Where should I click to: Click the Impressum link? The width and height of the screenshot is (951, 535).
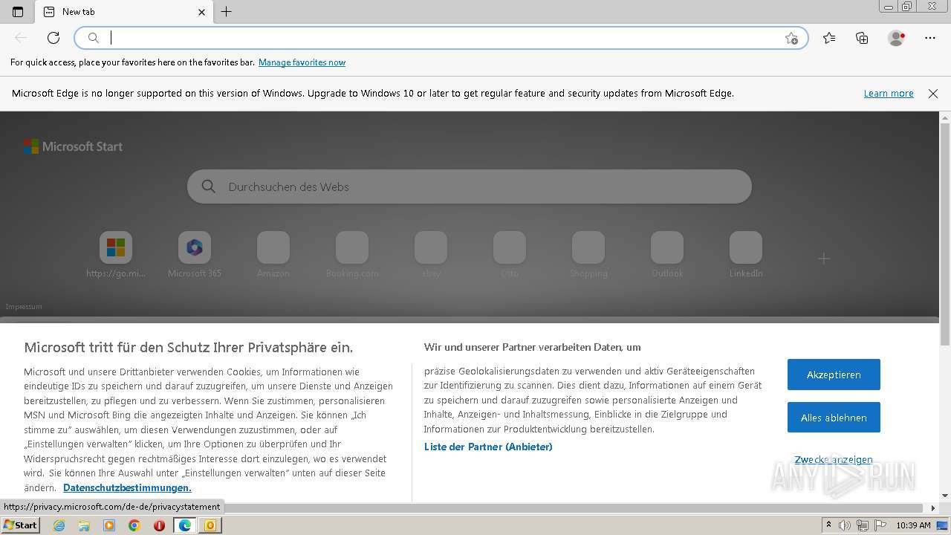tap(24, 307)
